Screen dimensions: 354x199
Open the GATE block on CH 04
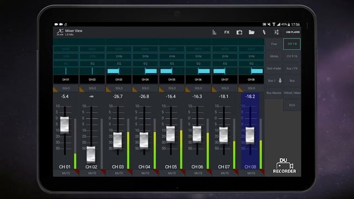[145, 49]
